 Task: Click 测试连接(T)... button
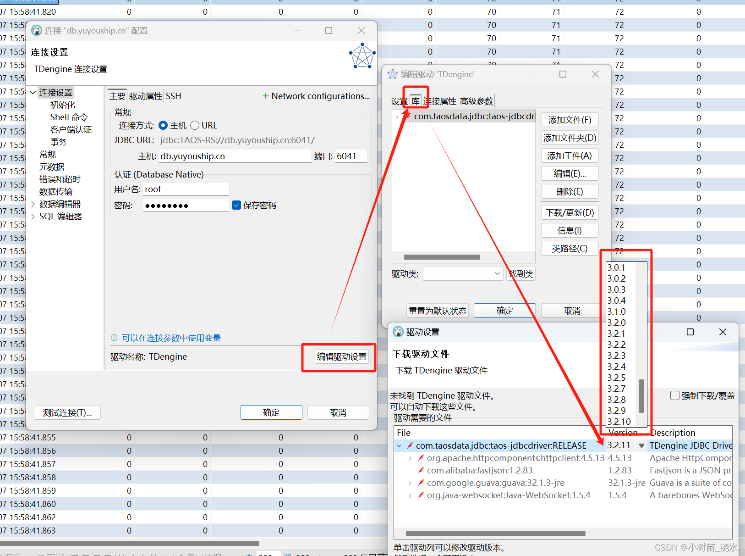pos(67,412)
